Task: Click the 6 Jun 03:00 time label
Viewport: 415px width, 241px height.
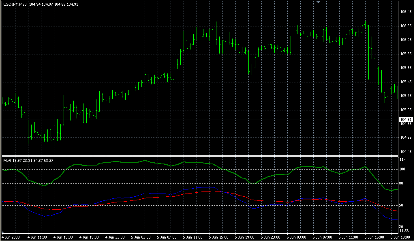Action: 297,237
